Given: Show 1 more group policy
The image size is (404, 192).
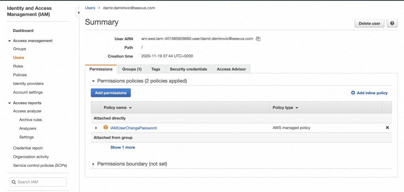Looking at the screenshot, I should pos(123,147).
